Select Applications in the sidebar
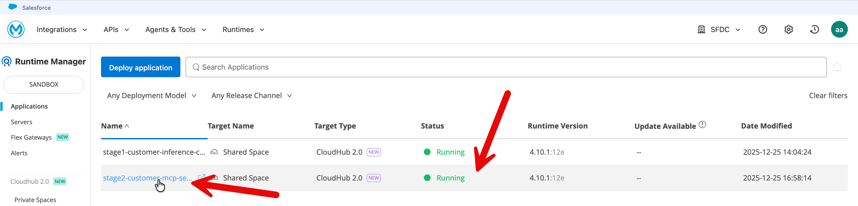 coord(29,106)
